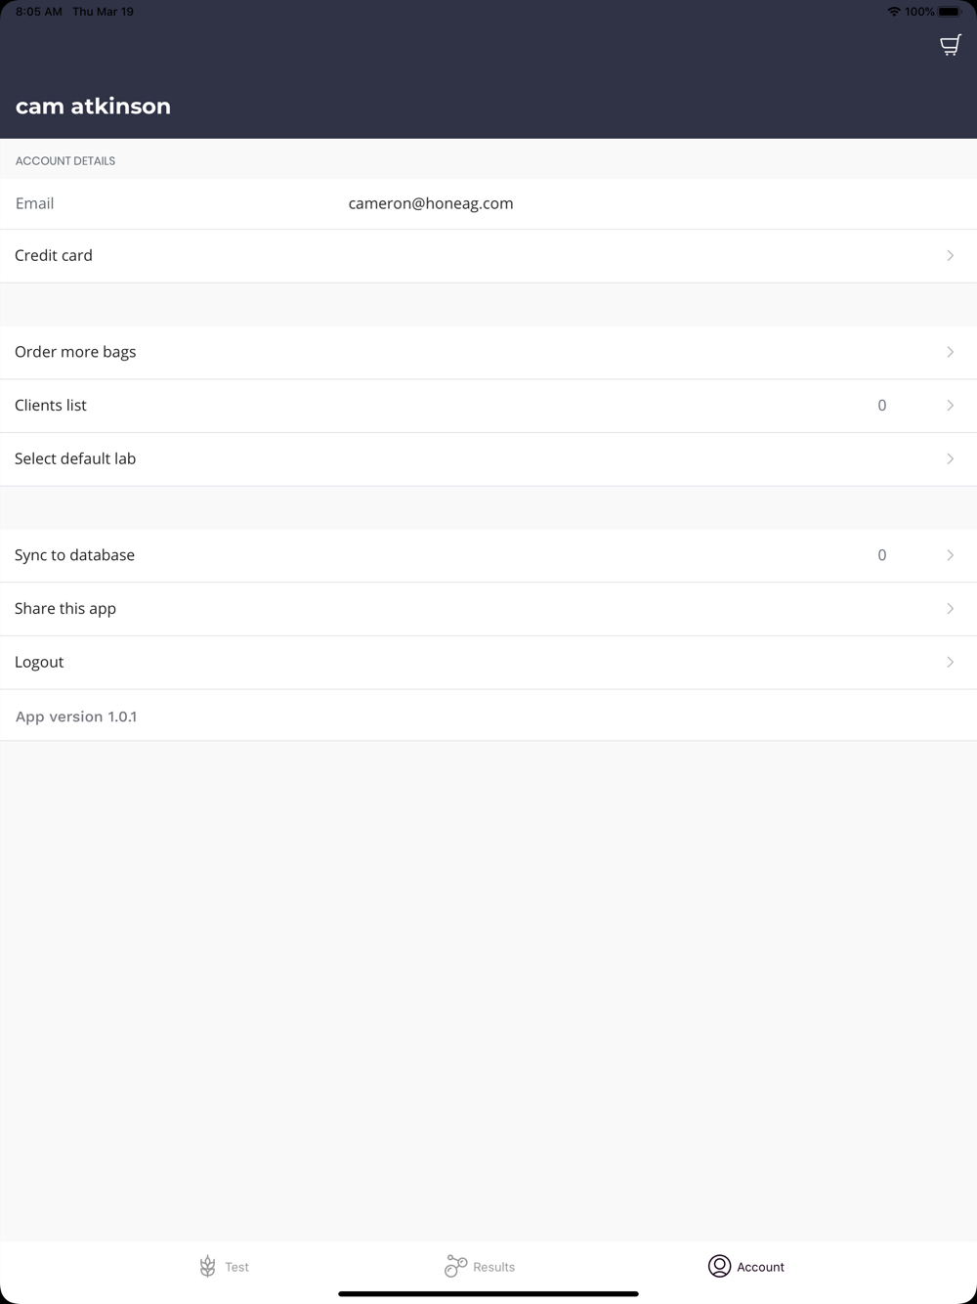Tap the Clients list count number
The image size is (977, 1304).
point(882,406)
